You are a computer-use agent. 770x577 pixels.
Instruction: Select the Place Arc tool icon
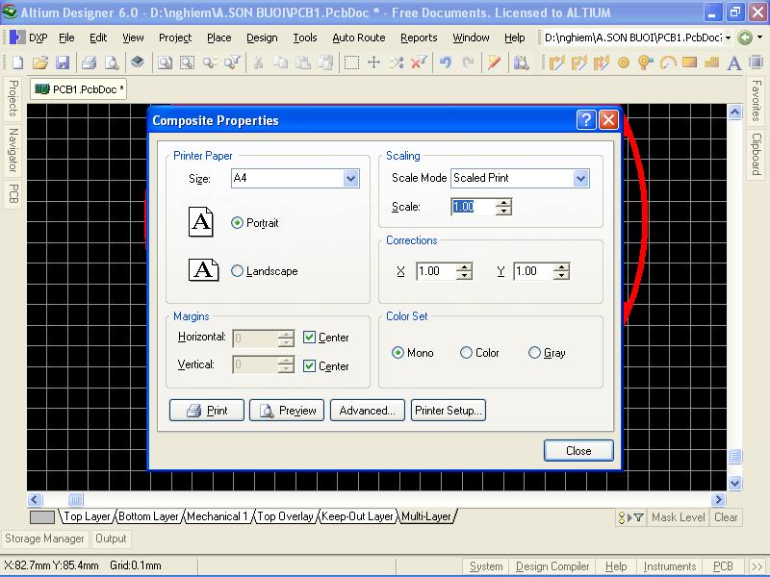668,63
